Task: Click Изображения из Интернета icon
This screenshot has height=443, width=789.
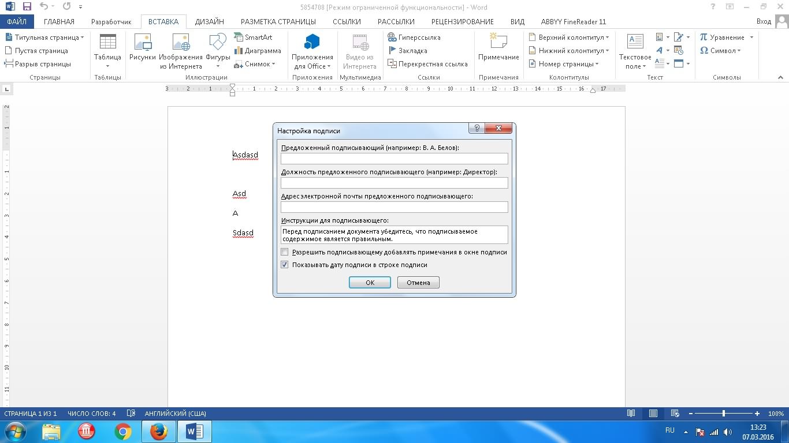Action: pyautogui.click(x=181, y=51)
